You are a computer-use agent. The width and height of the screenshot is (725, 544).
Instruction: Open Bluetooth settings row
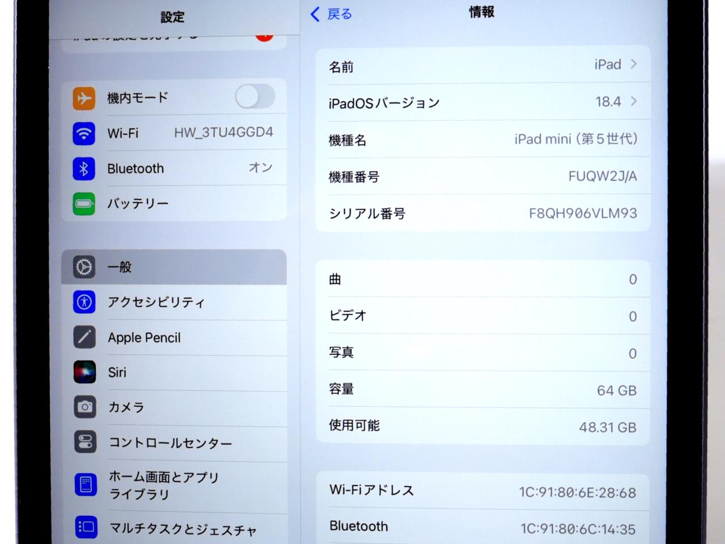(174, 168)
